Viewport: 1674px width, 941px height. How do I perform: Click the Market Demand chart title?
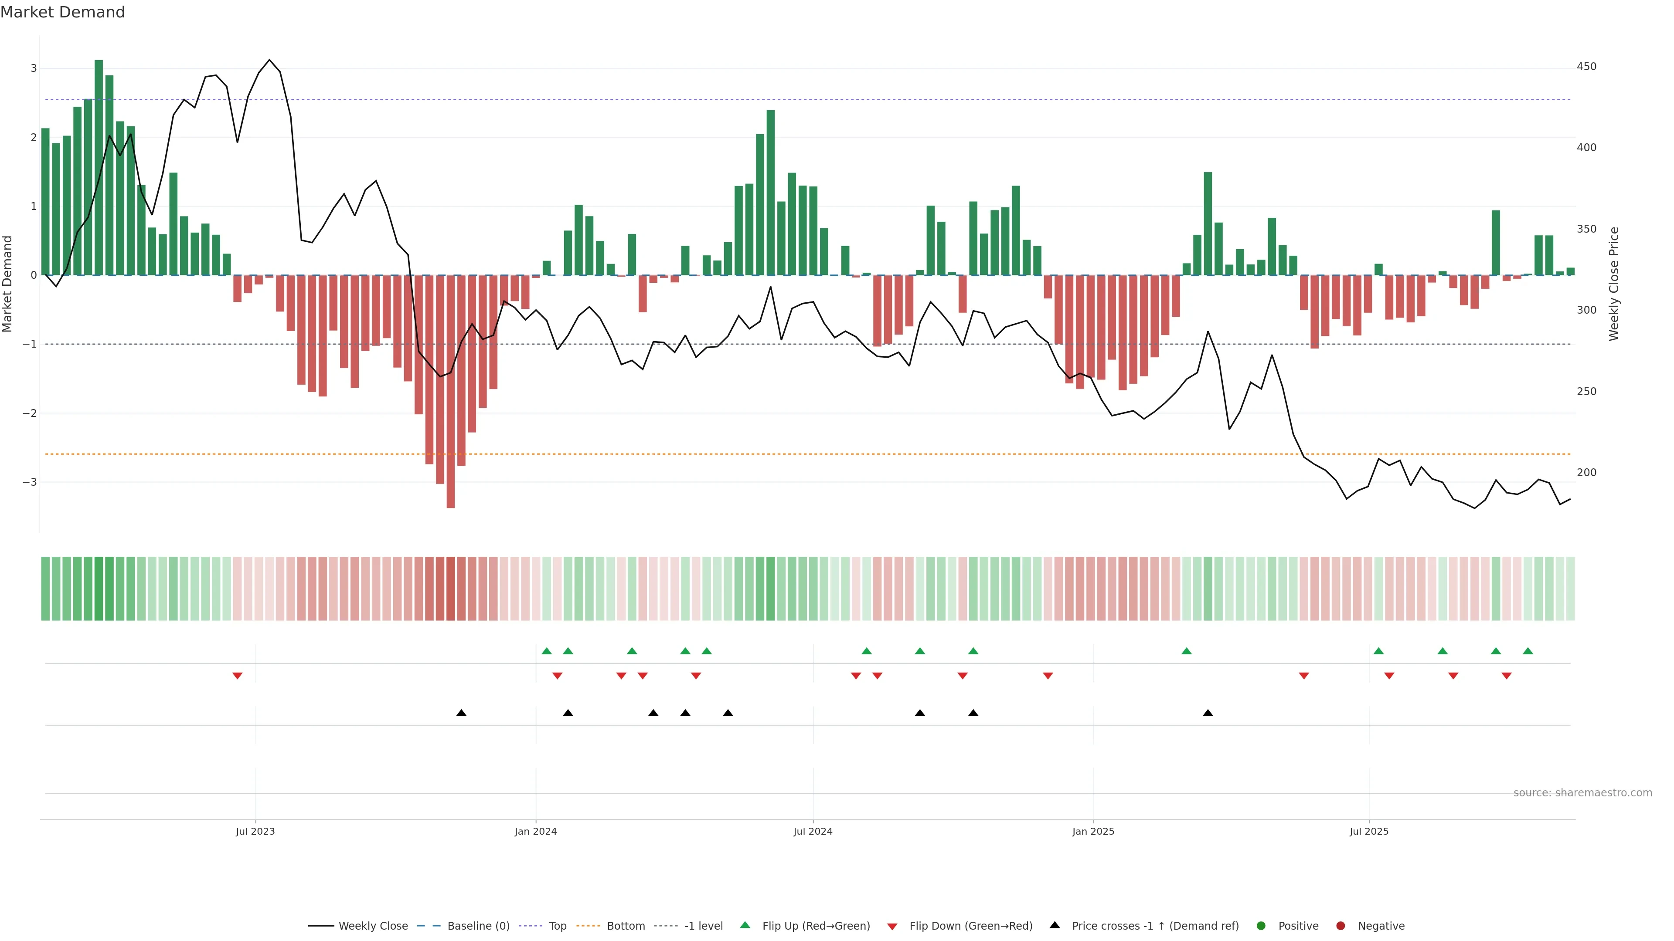click(62, 12)
